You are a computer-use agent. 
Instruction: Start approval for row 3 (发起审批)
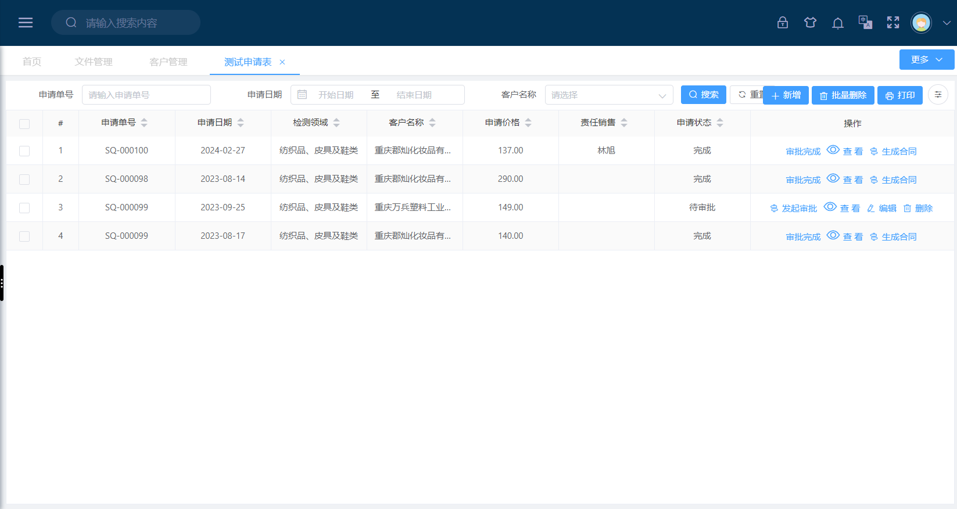point(793,208)
